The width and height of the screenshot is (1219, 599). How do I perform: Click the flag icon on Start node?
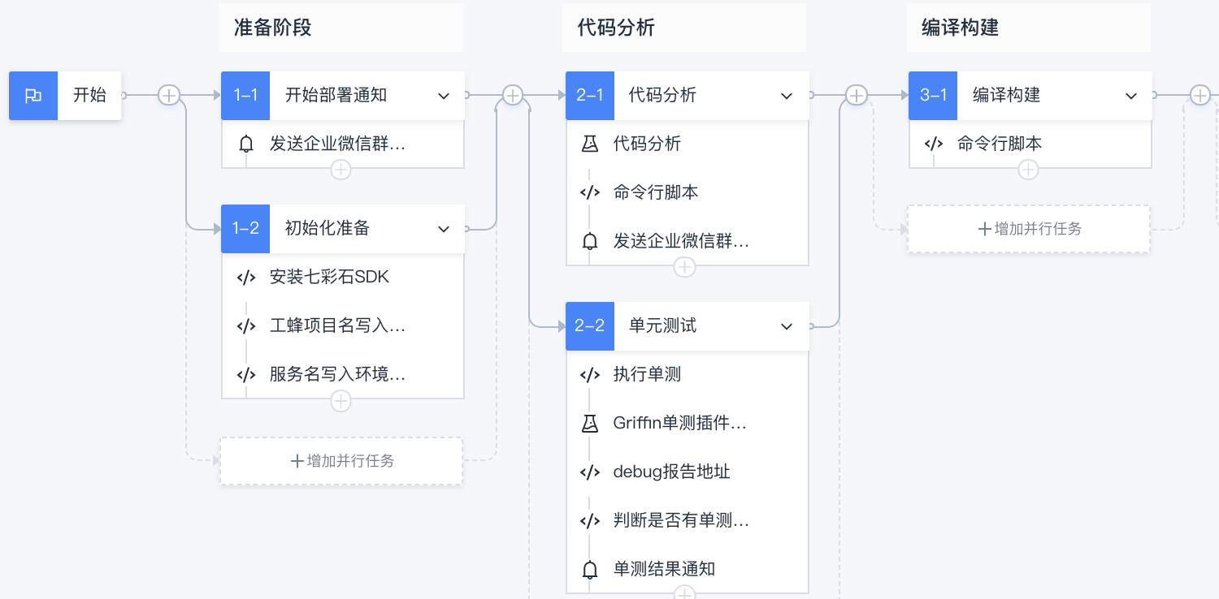point(33,96)
